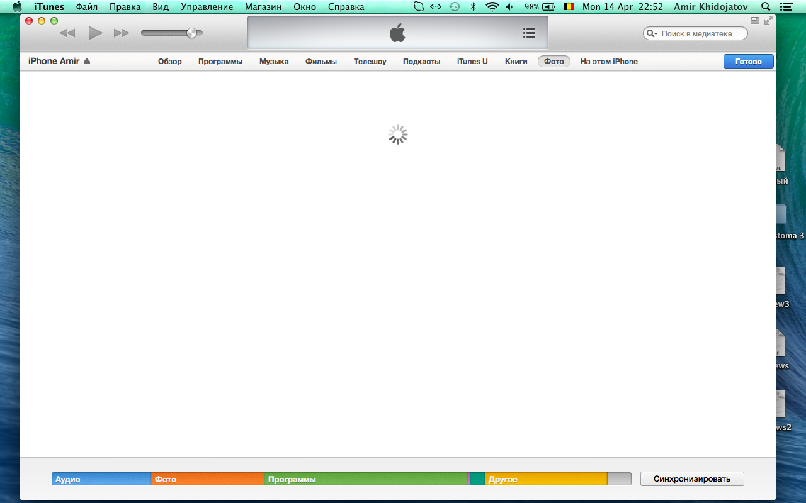Switch to the Подкасты tab
The image size is (806, 503).
tap(422, 62)
